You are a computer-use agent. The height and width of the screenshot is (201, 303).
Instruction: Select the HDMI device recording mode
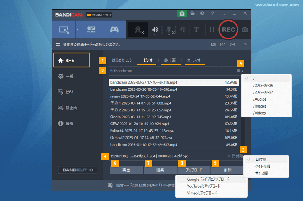pyautogui.click(x=91, y=30)
